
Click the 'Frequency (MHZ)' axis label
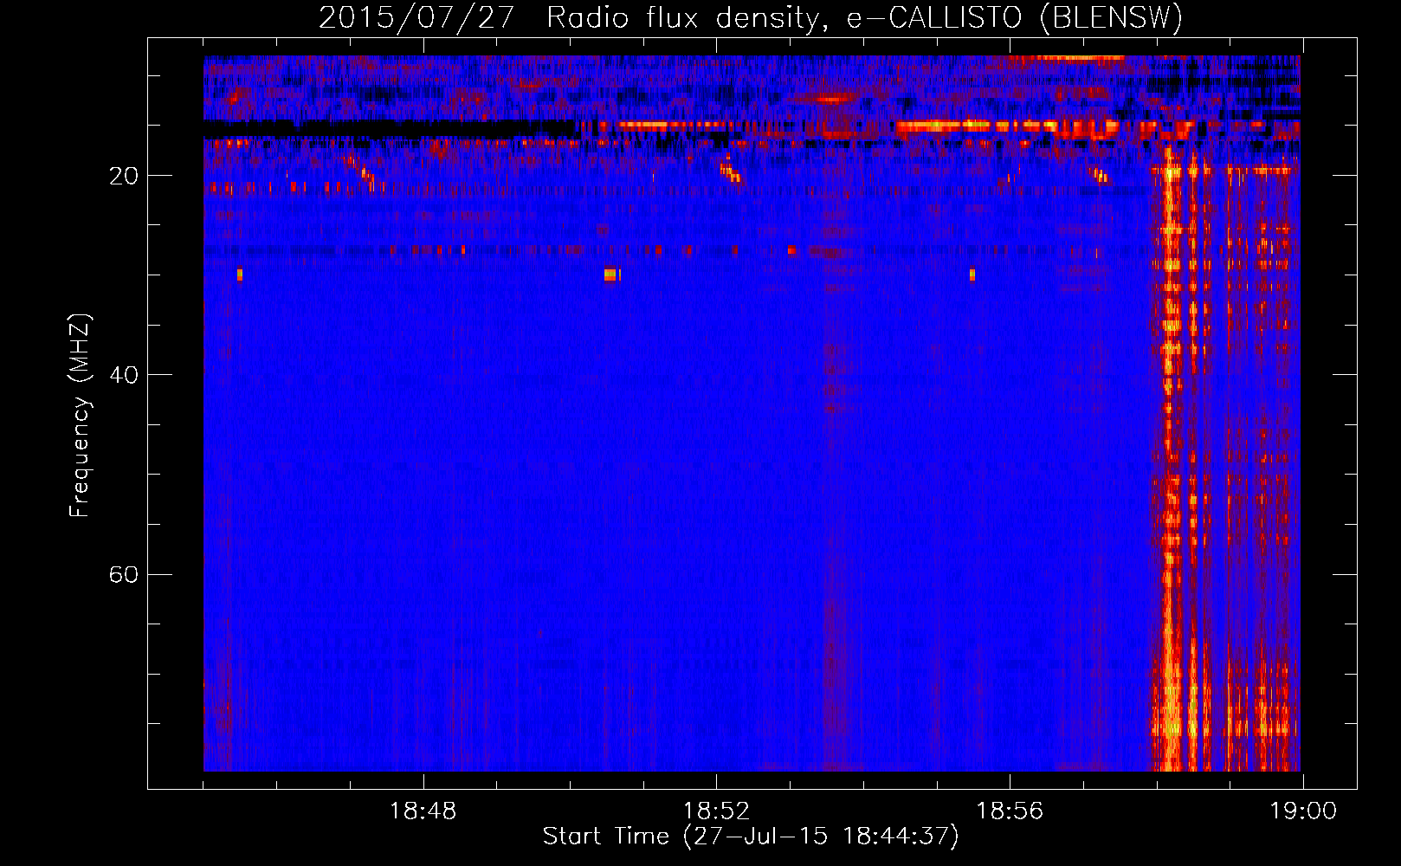(x=80, y=416)
